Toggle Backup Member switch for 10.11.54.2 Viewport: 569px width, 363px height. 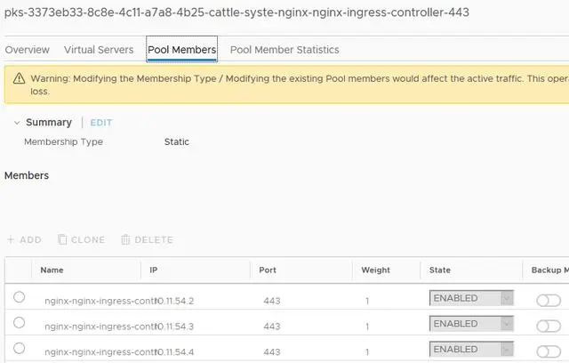[x=549, y=301]
